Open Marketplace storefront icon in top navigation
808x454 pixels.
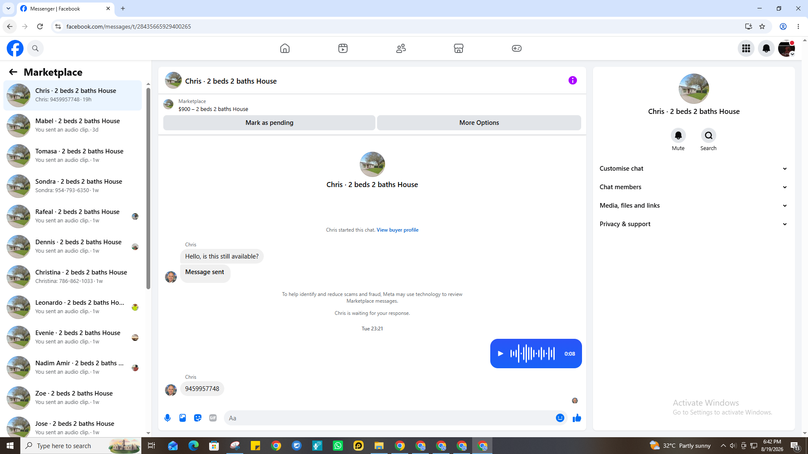point(459,48)
